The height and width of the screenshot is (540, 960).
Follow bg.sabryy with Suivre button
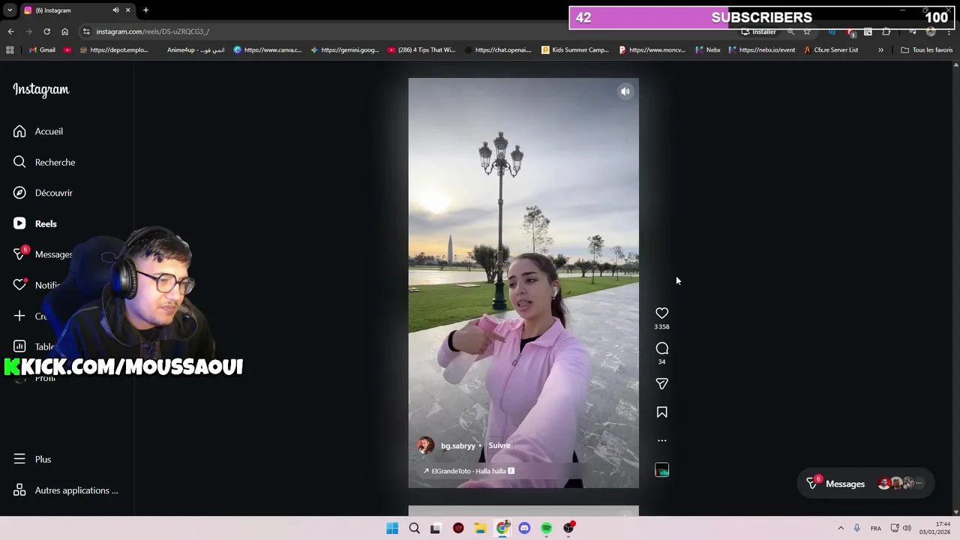(499, 445)
